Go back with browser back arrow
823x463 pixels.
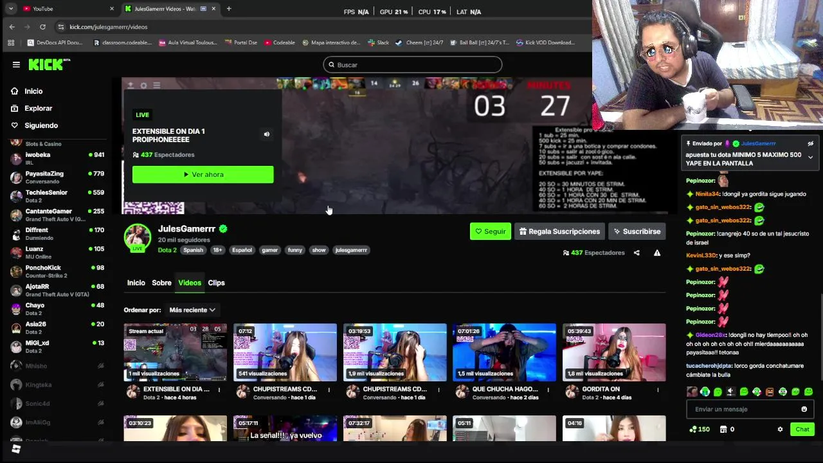[12, 27]
